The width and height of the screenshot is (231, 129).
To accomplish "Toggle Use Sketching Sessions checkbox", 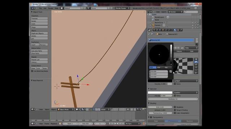I will click(x=32, y=71).
